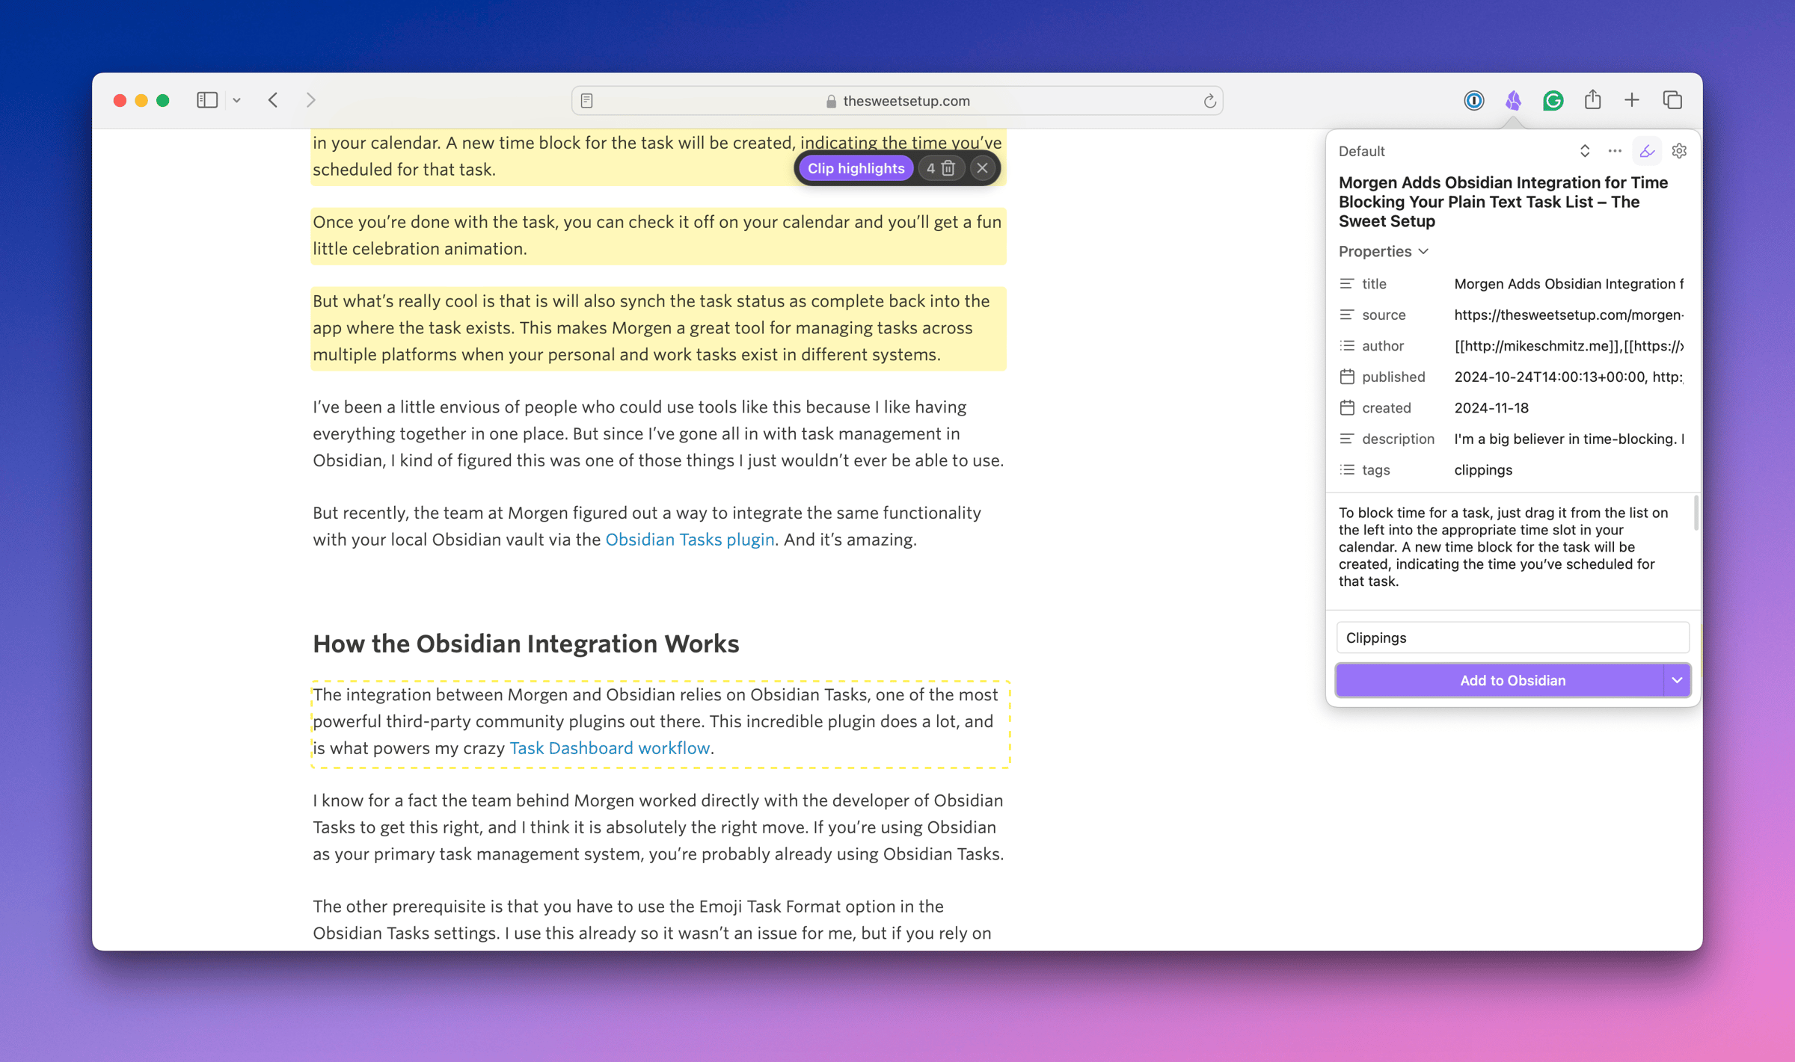Click highlighted paragraph starting 'But what's really cool'
1795x1062 pixels.
coord(658,328)
